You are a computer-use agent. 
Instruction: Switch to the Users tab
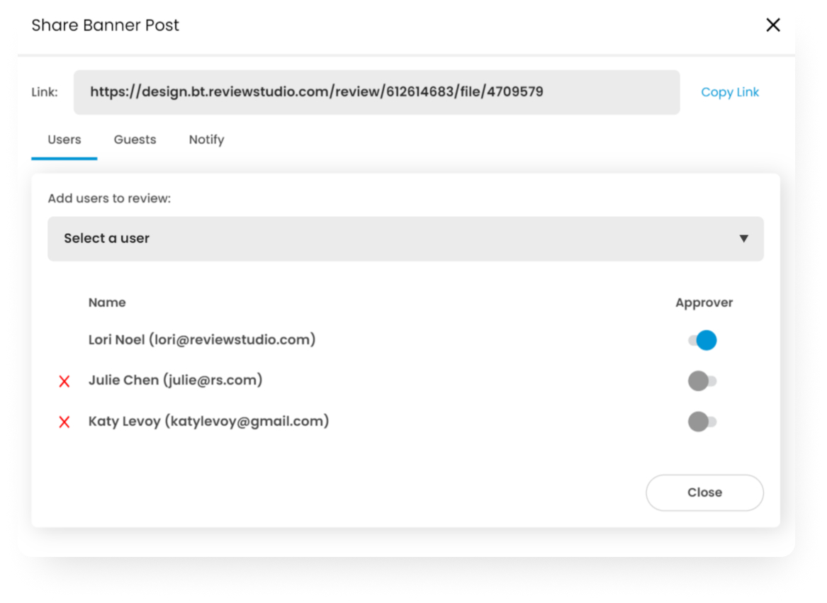64,140
